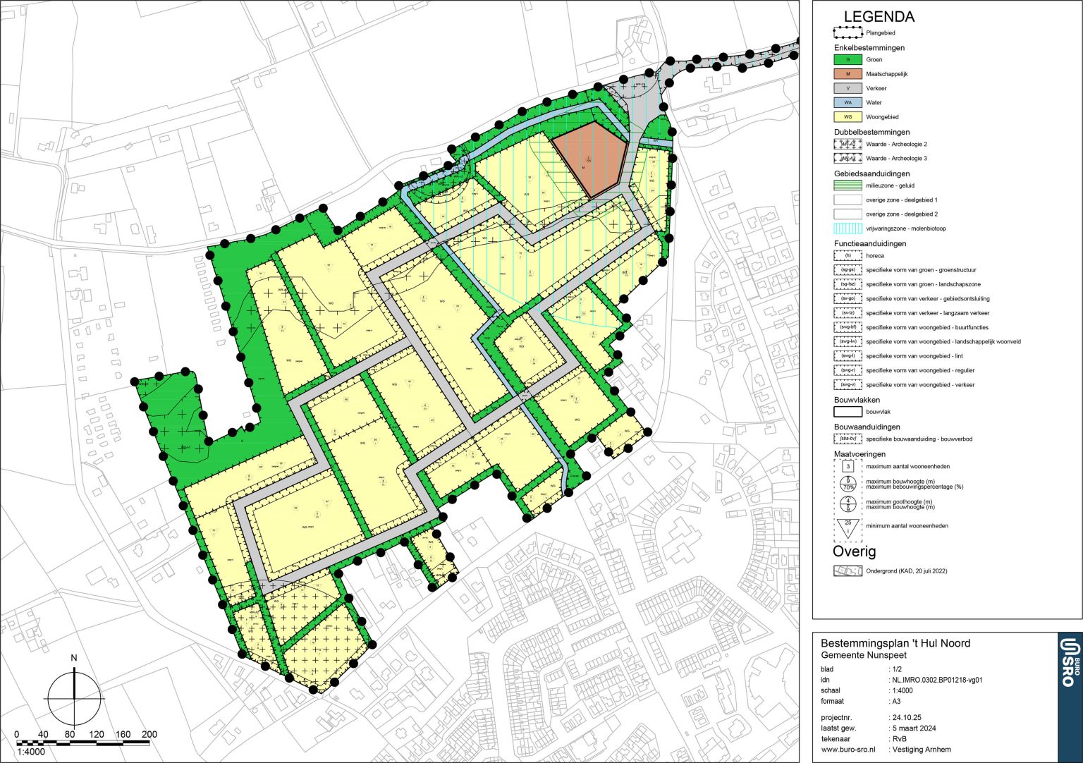This screenshot has width=1083, height=763.
Task: Click the date 5 maart 2024
Action: tap(914, 728)
